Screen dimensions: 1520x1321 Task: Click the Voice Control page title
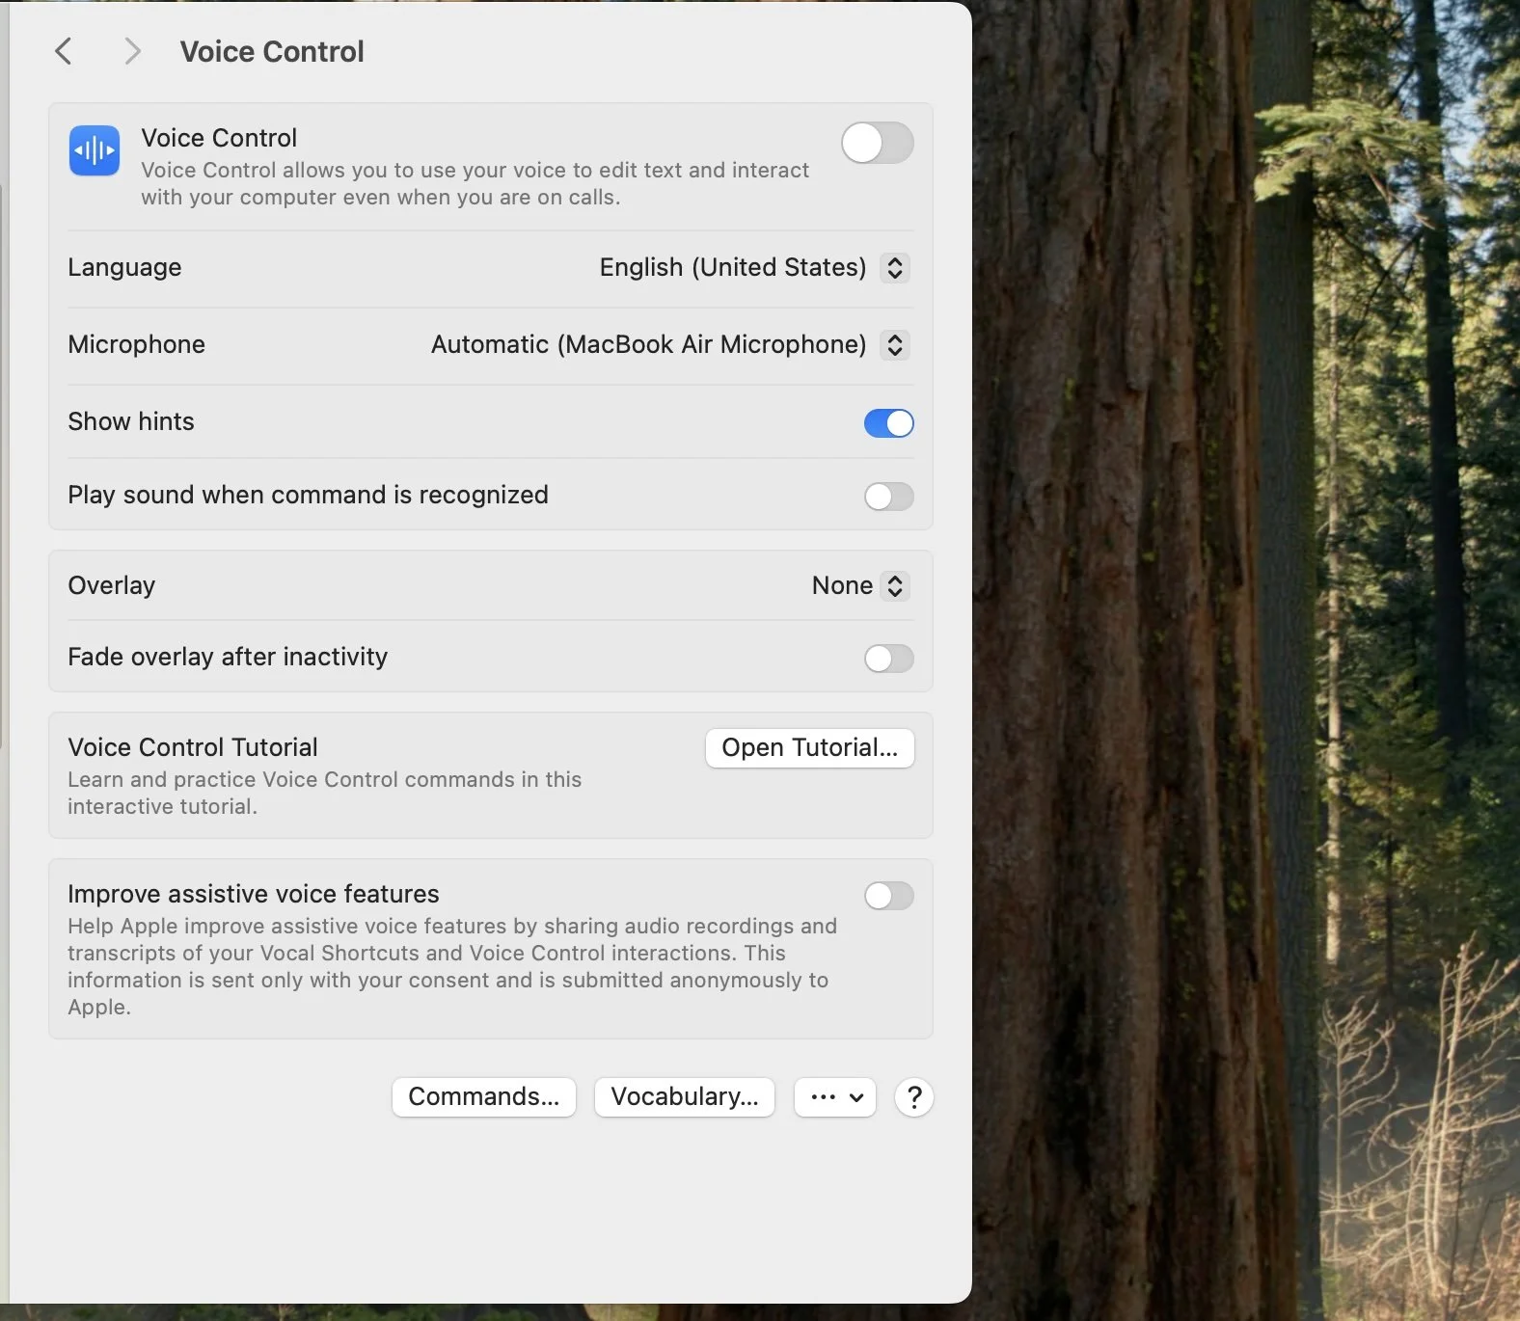click(x=272, y=51)
